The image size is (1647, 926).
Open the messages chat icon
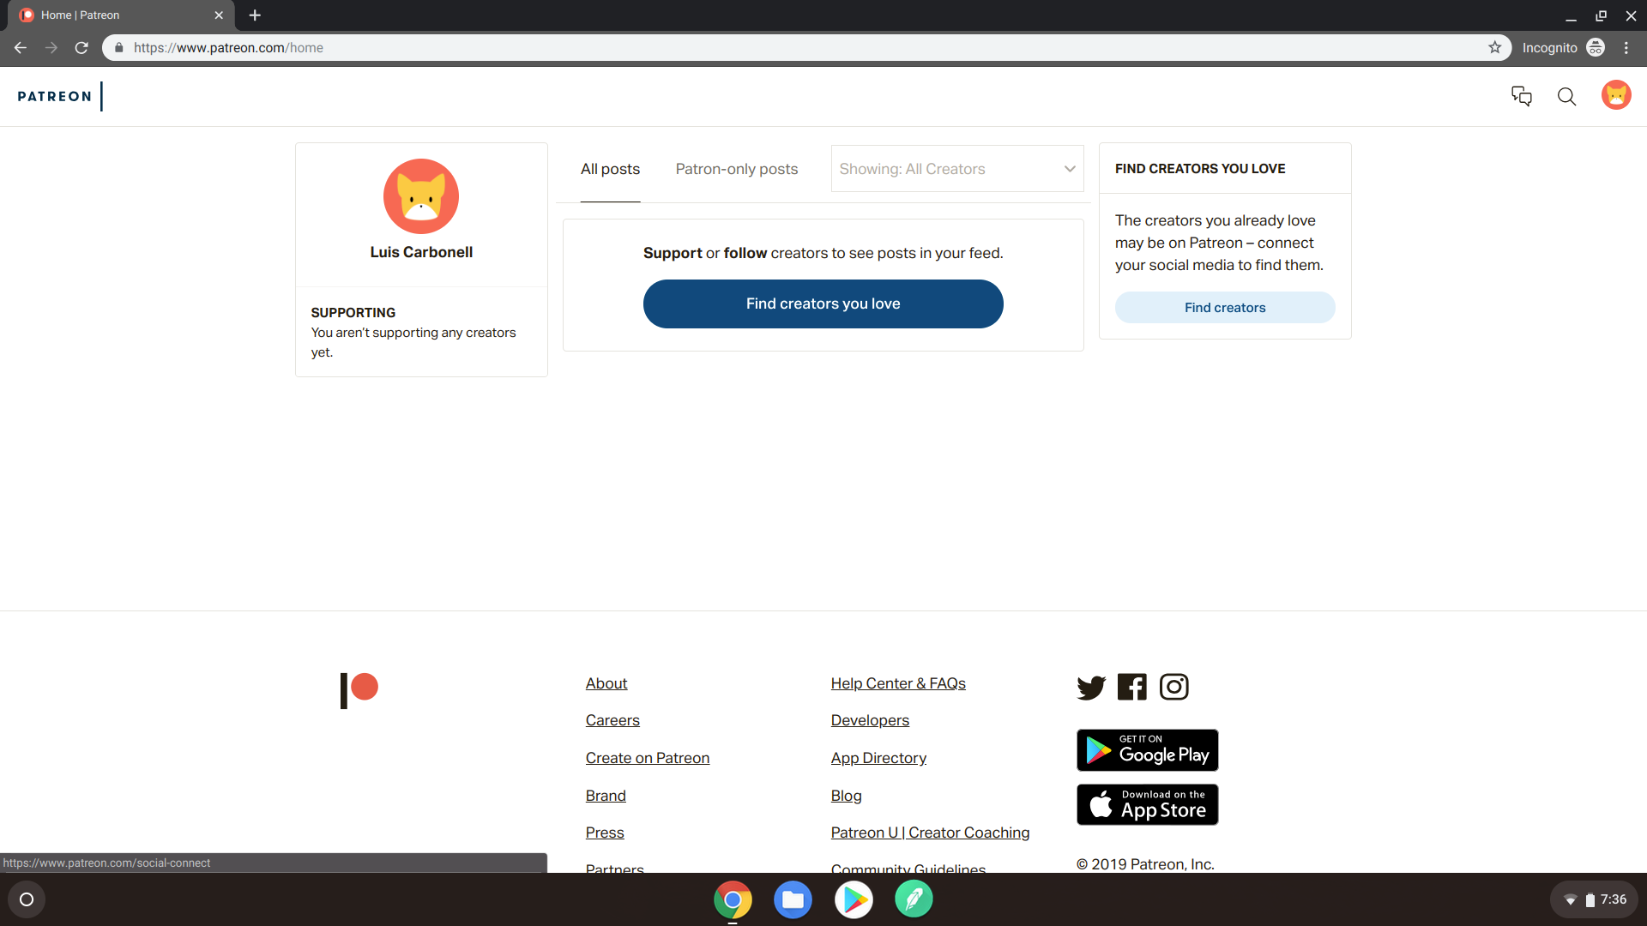pos(1521,96)
